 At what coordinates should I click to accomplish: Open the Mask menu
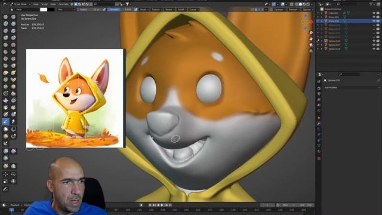pyautogui.click(x=53, y=4)
